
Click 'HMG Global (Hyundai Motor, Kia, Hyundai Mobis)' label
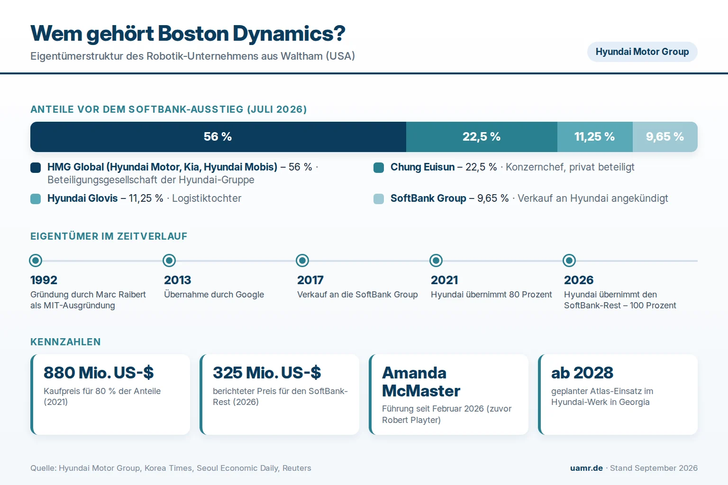(162, 167)
